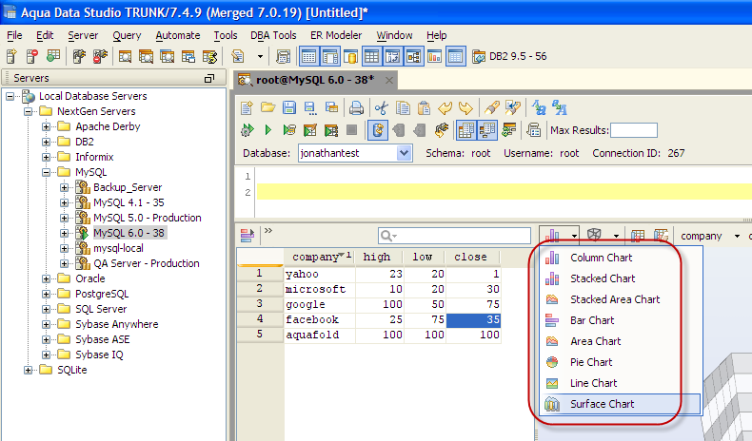Collapse the MySQL folder

tap(47, 172)
